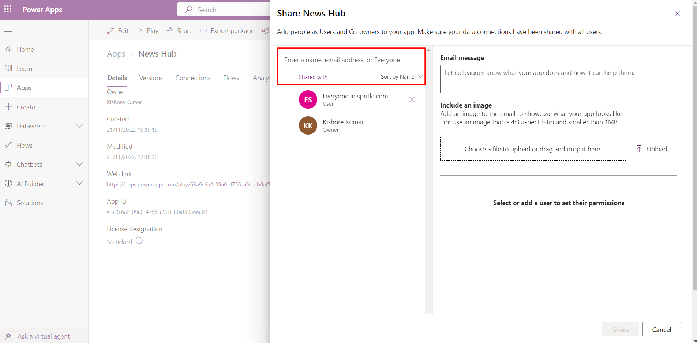Switch to the Versions tab
This screenshot has height=343, width=697.
click(151, 78)
